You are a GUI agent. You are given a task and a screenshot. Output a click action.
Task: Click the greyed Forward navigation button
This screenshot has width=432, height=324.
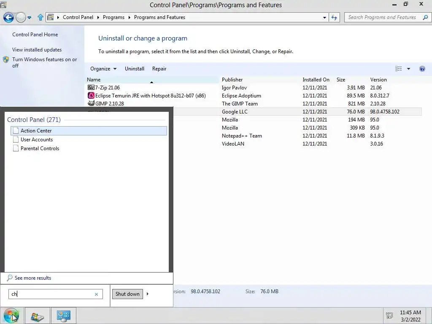(x=21, y=17)
